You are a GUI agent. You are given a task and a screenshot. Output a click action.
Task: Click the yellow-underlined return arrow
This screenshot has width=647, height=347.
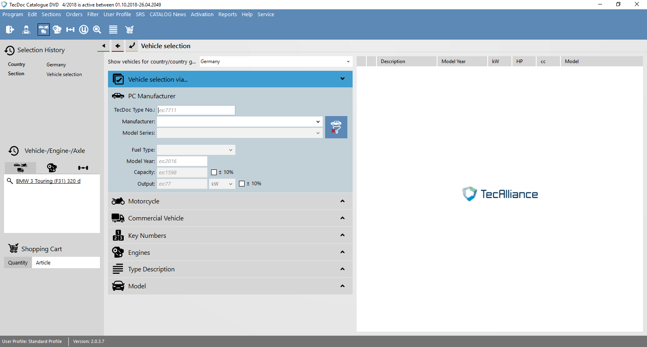[x=132, y=46]
